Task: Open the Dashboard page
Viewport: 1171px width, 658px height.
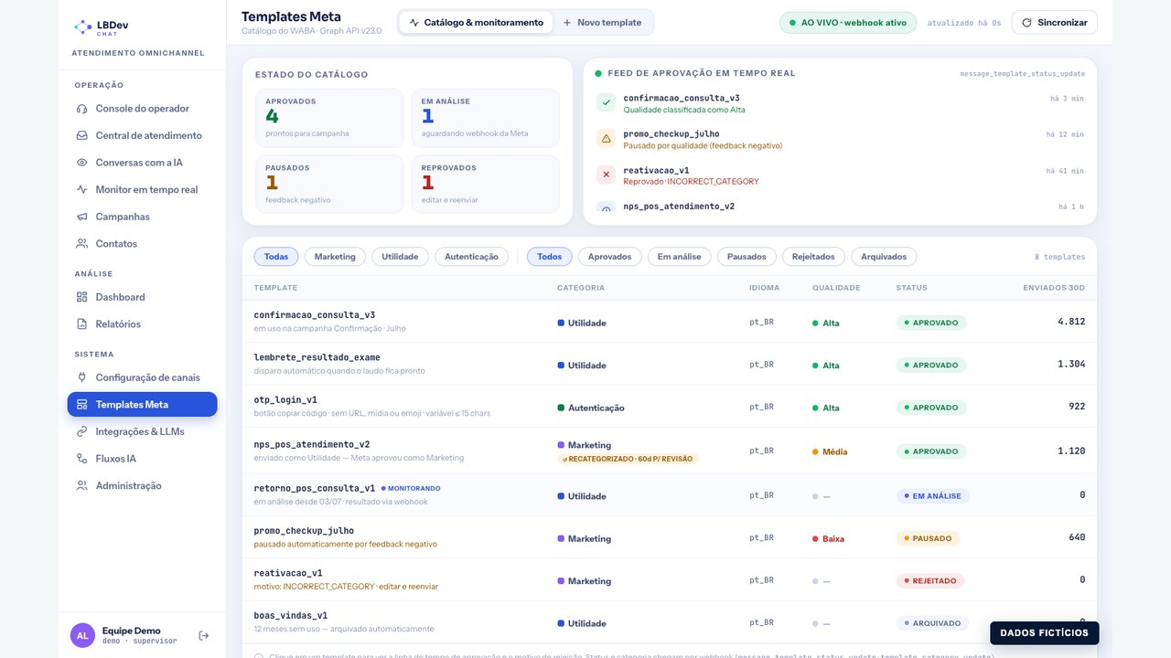Action: point(142,297)
